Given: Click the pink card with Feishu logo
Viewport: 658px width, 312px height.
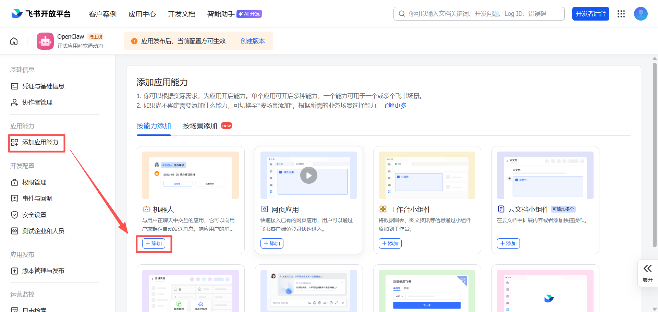Looking at the screenshot, I should click(545, 291).
